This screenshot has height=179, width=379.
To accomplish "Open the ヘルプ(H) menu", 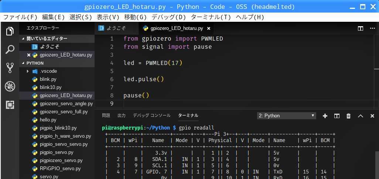I will [250, 17].
